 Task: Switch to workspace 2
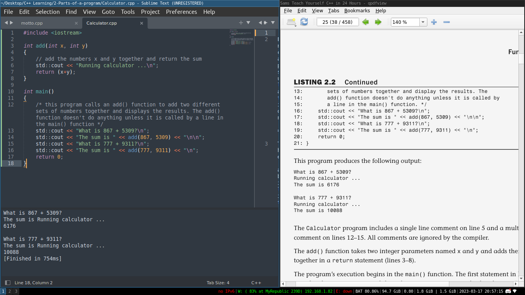10,291
